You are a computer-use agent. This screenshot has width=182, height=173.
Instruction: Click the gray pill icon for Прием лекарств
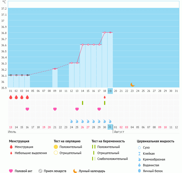point(40,171)
